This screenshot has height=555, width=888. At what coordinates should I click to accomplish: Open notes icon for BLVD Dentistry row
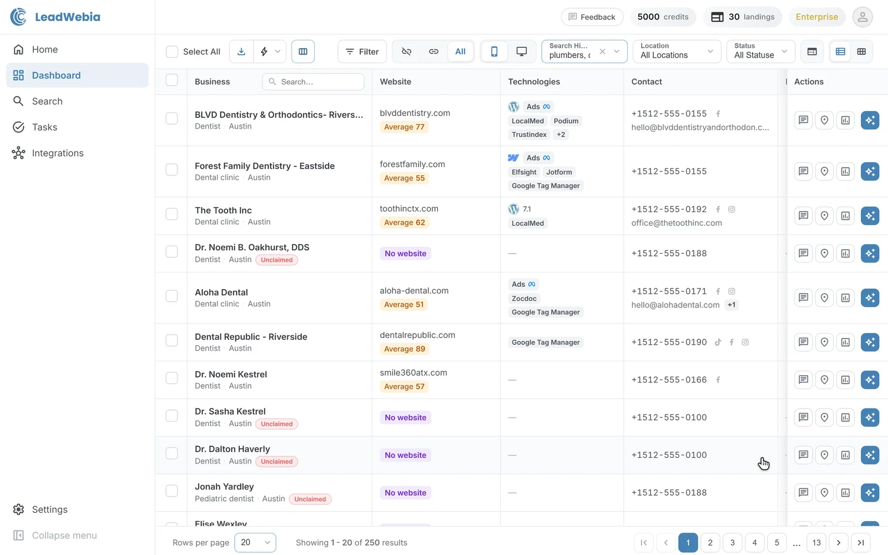(x=803, y=120)
